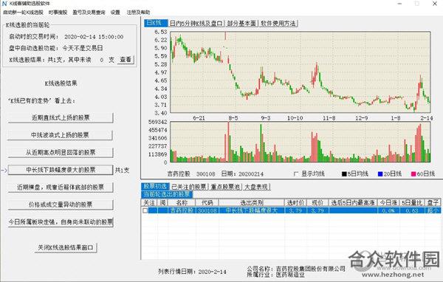443x282 pixels.
Task: Click the 从近期高点明显回落的股票 button
Action: tap(61, 153)
